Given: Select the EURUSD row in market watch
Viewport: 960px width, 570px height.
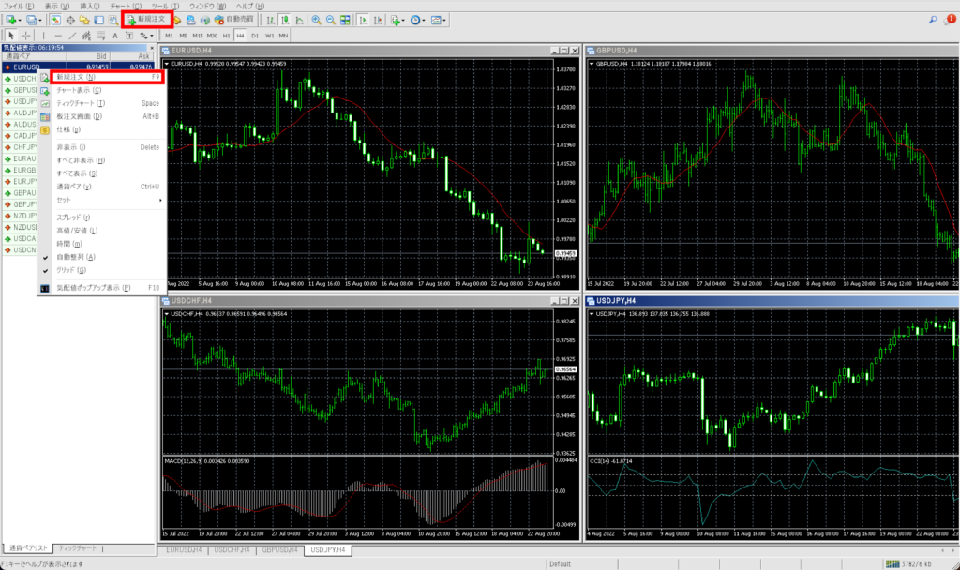Looking at the screenshot, I should 79,67.
